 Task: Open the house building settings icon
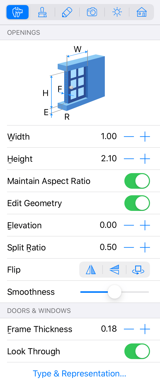pyautogui.click(x=142, y=12)
